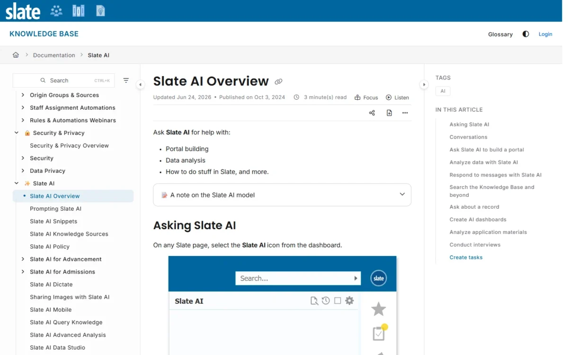The image size is (568, 355).
Task: Collapse the right panel arrow
Action: coord(424,85)
